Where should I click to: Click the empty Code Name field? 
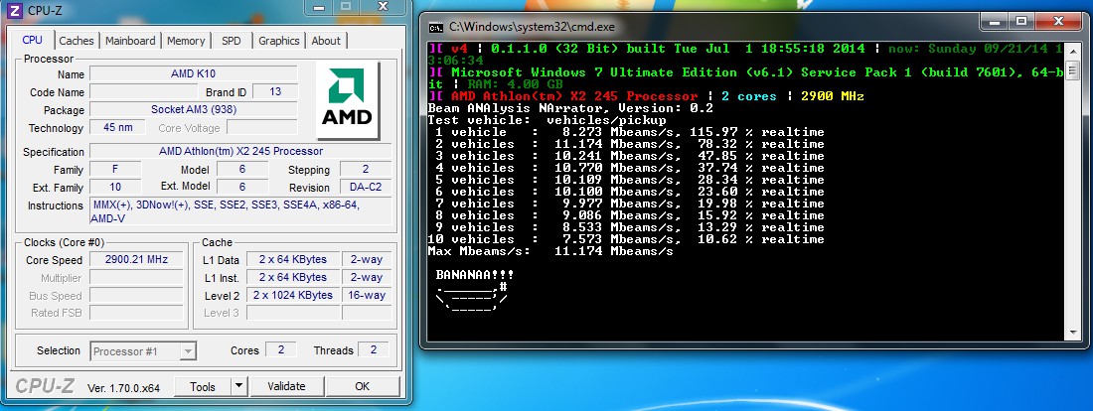click(144, 92)
